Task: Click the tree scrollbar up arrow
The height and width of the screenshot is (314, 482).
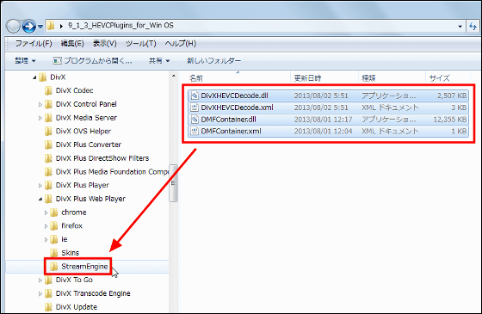Action: tap(173, 76)
